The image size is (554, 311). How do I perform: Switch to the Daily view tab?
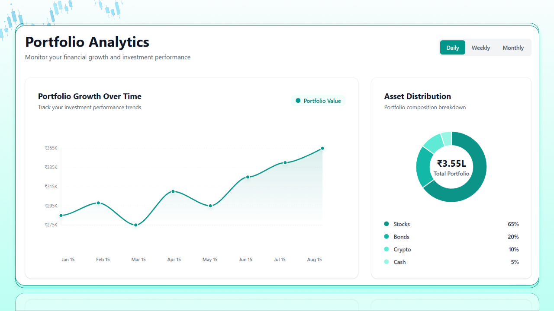tap(453, 48)
